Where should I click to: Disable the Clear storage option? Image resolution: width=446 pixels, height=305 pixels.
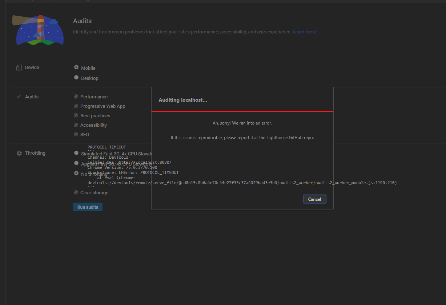pos(76,192)
